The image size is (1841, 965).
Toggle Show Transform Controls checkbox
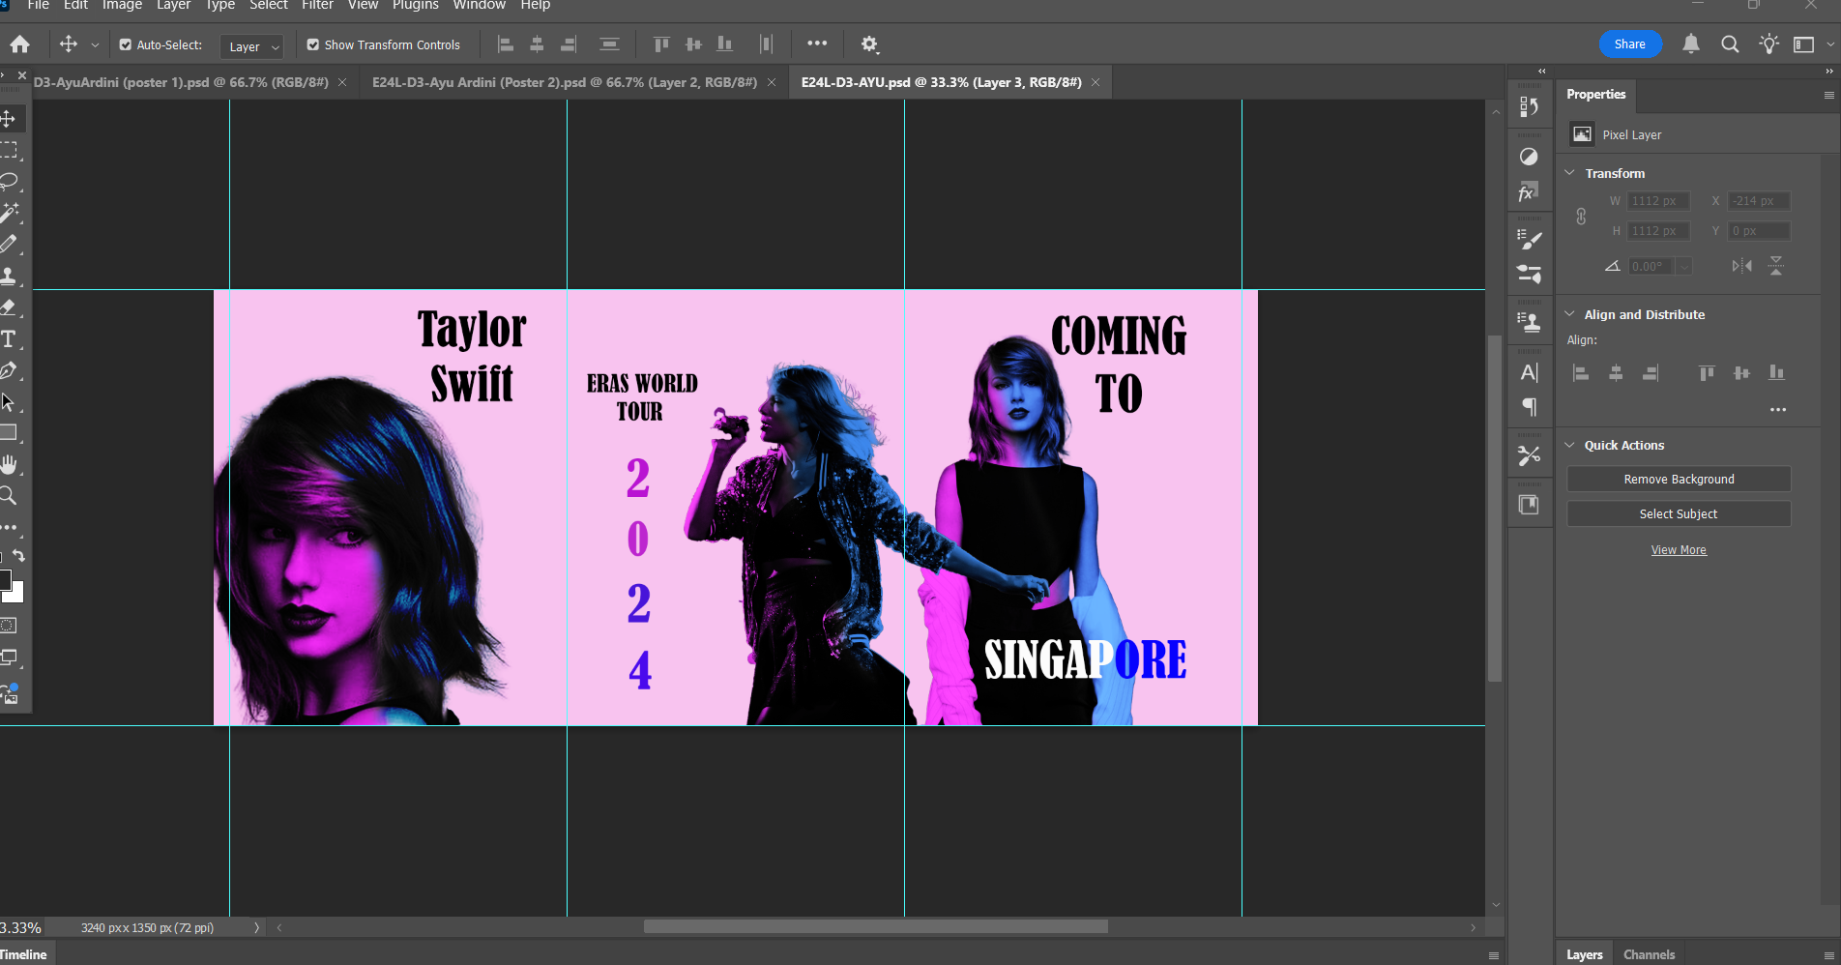pos(313,44)
